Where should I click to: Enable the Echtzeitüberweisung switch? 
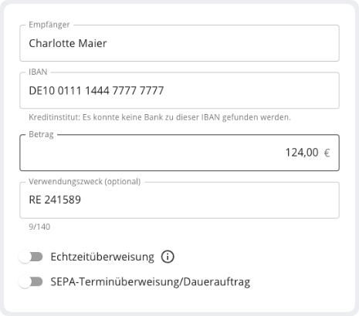(31, 257)
